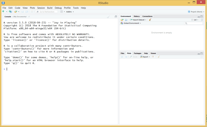This screenshot has height=127, width=207.
Task: Switch to the Plots tab
Action: tap(129, 53)
